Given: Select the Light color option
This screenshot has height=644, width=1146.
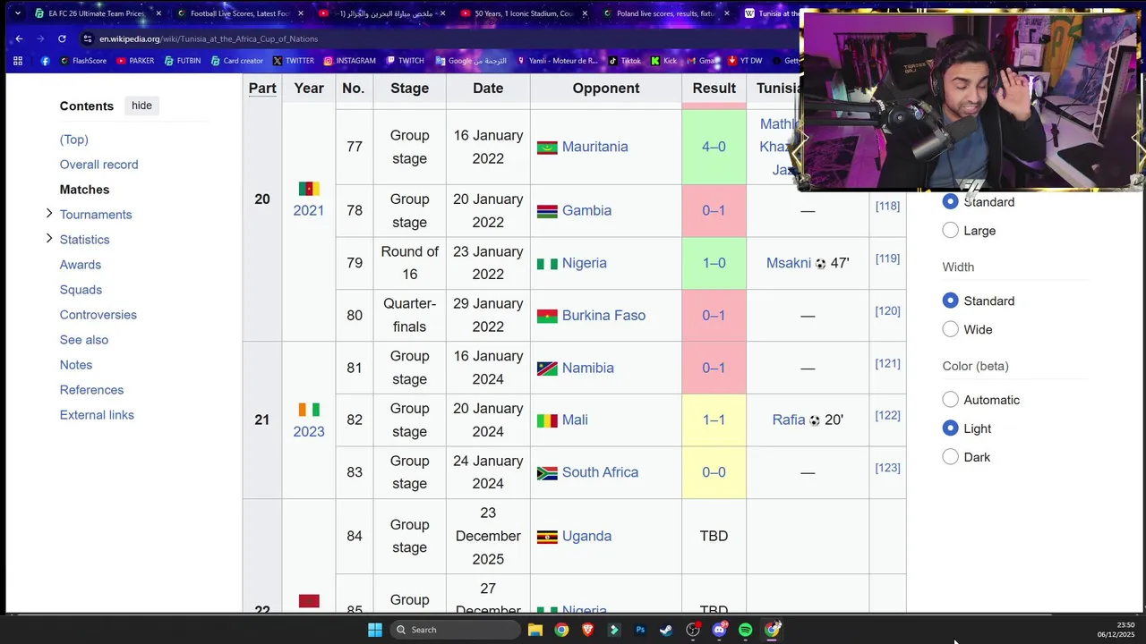Looking at the screenshot, I should click(x=951, y=428).
